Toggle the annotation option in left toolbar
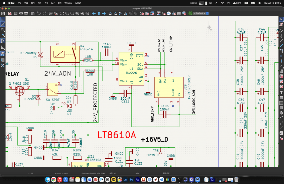 click(x=3, y=54)
